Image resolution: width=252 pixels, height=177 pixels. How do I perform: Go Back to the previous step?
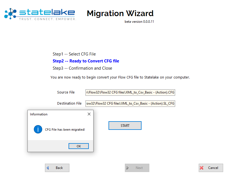click(x=57, y=168)
